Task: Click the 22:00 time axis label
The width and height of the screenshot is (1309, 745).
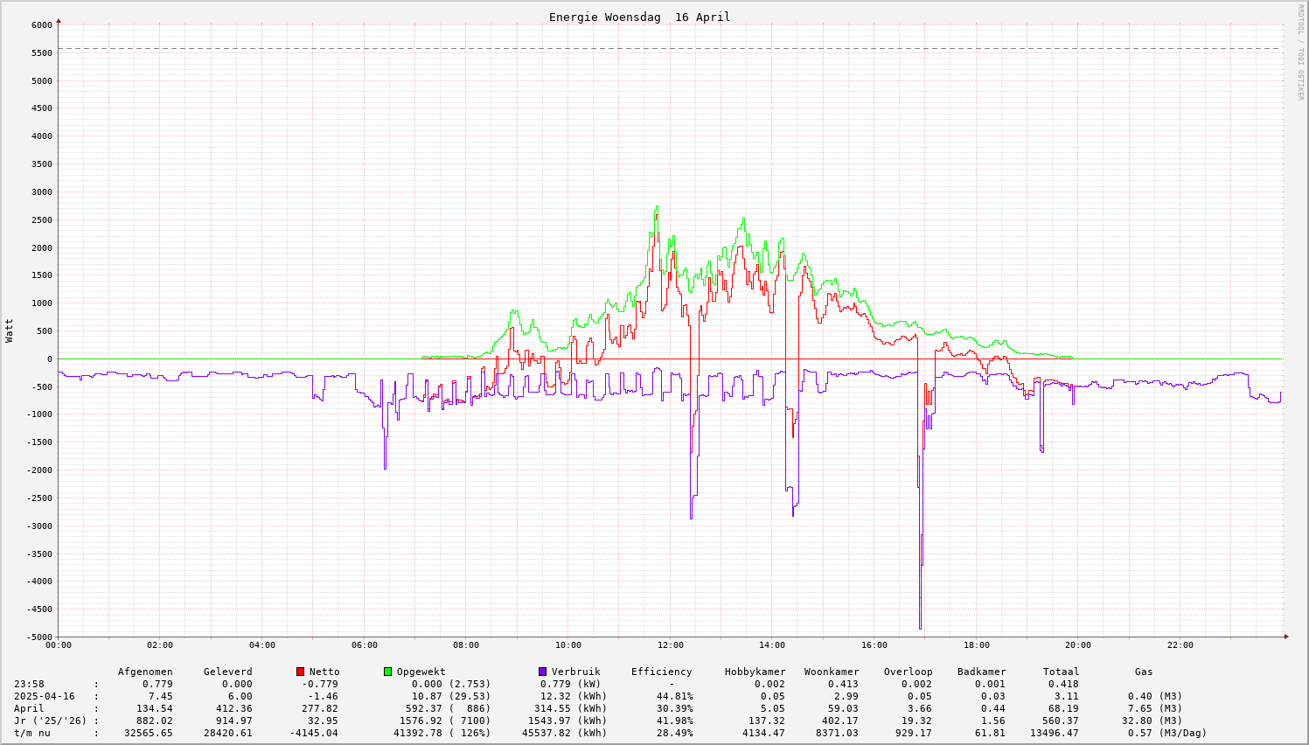Action: pyautogui.click(x=1180, y=645)
